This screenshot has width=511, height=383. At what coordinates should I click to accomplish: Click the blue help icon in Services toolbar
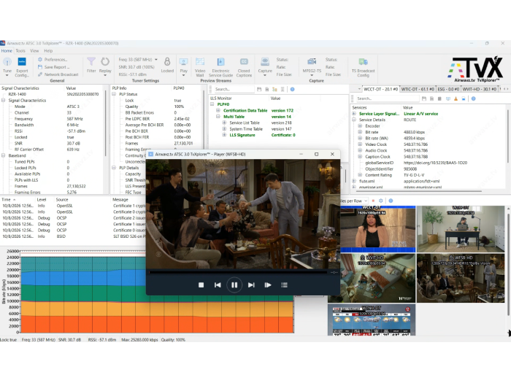click(x=473, y=98)
